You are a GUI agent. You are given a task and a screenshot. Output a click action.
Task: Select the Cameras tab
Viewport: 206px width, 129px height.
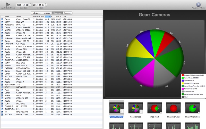pos(57,13)
